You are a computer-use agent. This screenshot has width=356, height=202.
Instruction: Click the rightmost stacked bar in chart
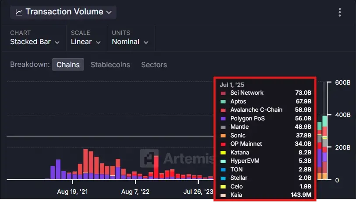tap(324, 147)
